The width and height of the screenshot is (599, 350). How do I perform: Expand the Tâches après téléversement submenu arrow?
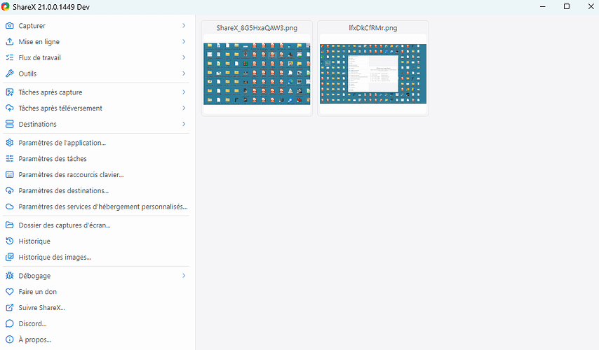[184, 108]
